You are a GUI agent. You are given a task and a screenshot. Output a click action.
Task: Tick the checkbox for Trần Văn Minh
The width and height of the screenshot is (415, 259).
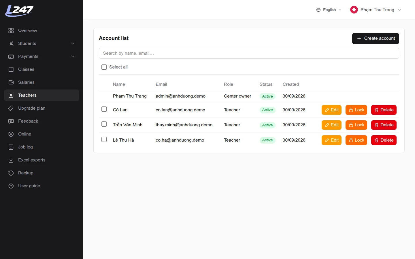pos(104,124)
